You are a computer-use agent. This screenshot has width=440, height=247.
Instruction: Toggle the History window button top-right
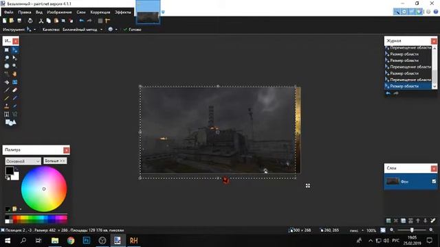click(x=404, y=12)
